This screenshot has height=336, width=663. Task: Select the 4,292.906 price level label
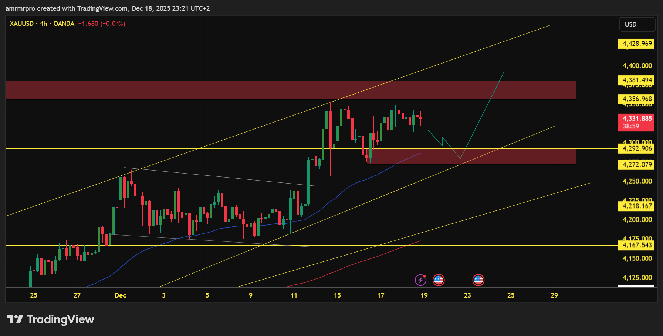tap(637, 149)
